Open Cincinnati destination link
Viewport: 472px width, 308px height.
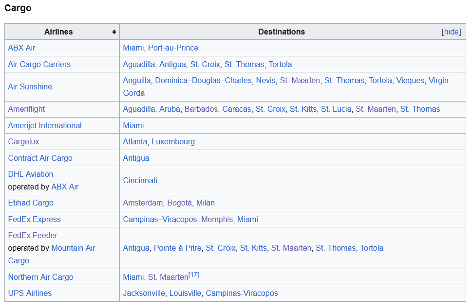140,181
